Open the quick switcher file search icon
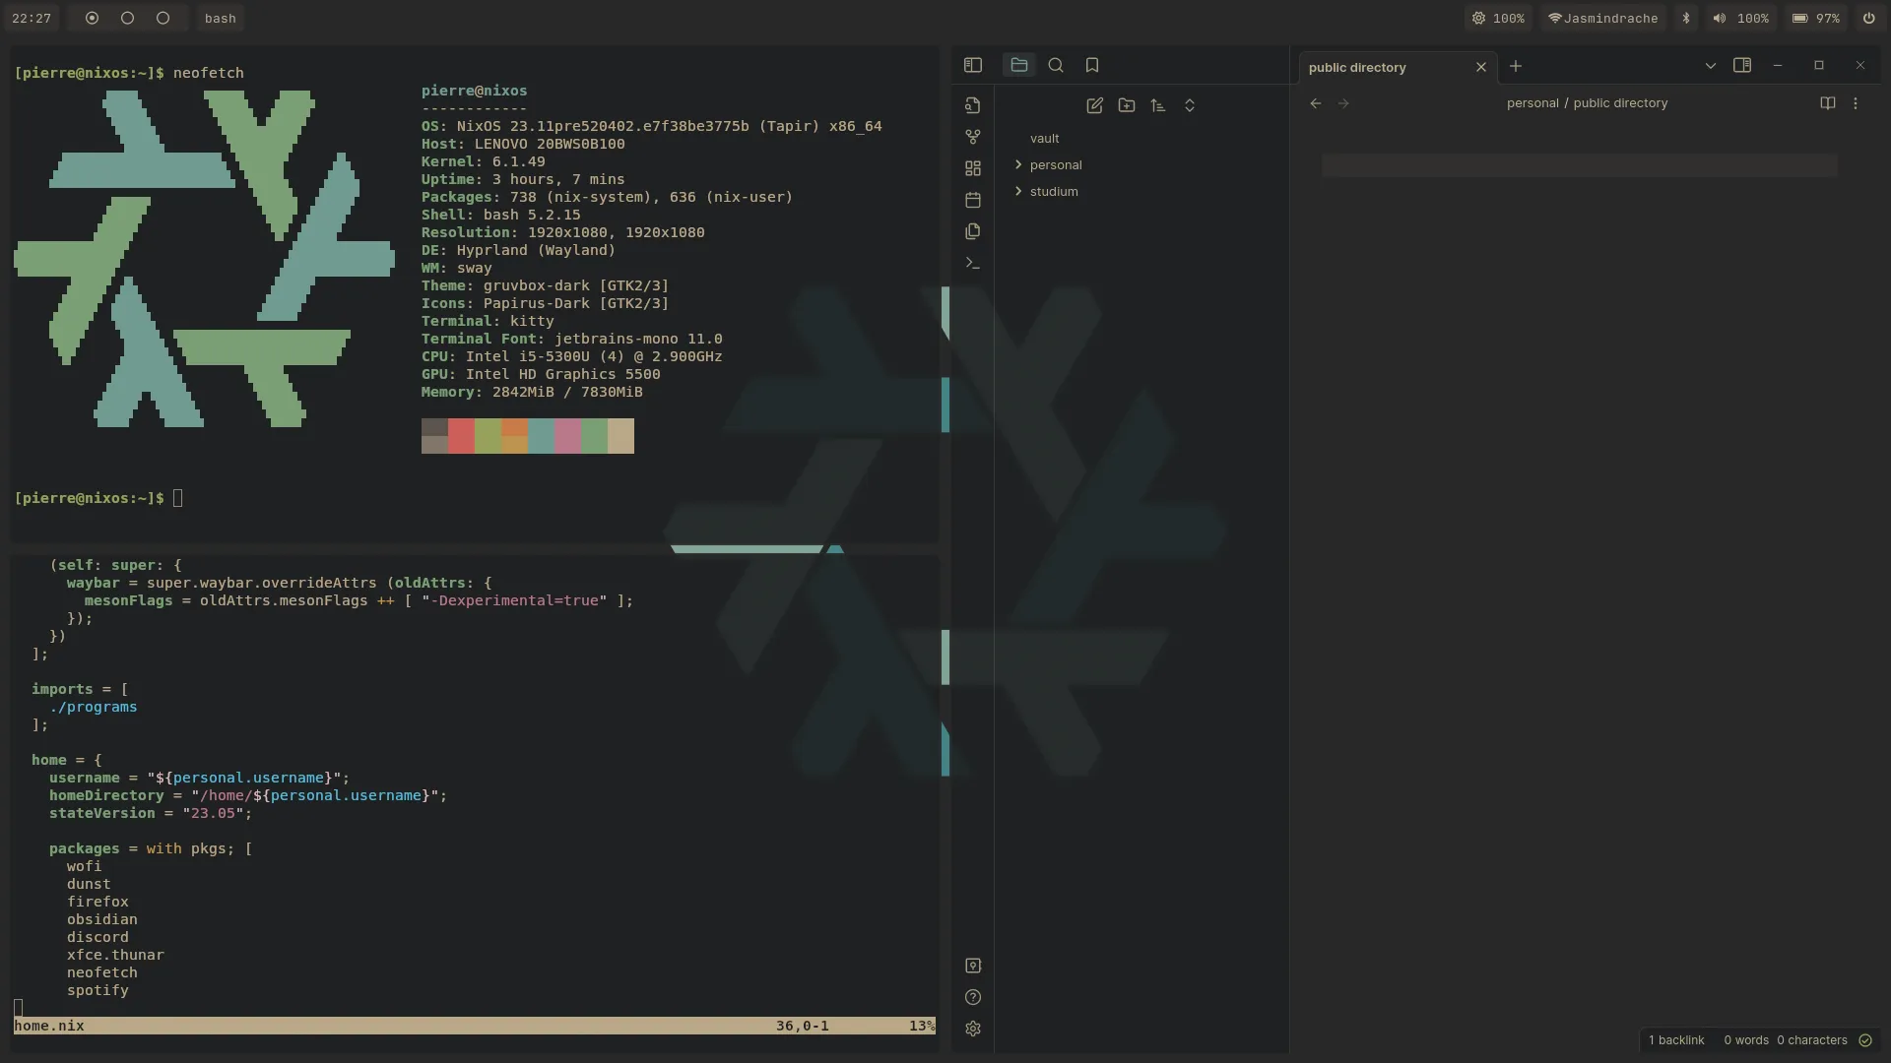The width and height of the screenshot is (1891, 1063). [973, 105]
